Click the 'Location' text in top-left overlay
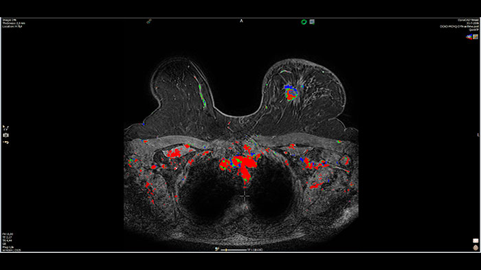481x270 pixels. (x=12, y=26)
